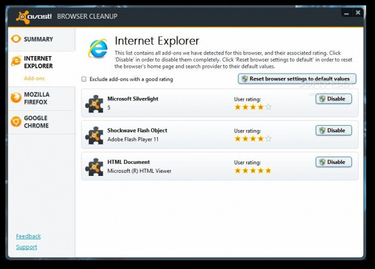Viewport: 375px width, 269px height.
Task: Click the Google Chrome sidebar icon
Action: click(x=16, y=122)
